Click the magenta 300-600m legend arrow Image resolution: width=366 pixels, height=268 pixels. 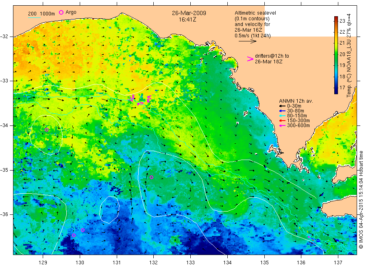(283, 125)
